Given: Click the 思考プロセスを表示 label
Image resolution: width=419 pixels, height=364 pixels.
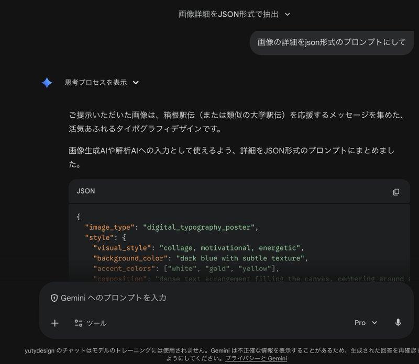Looking at the screenshot, I should point(96,82).
